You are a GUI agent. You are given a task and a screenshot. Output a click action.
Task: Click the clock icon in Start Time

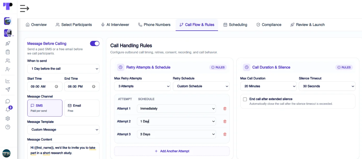coord(56,86)
